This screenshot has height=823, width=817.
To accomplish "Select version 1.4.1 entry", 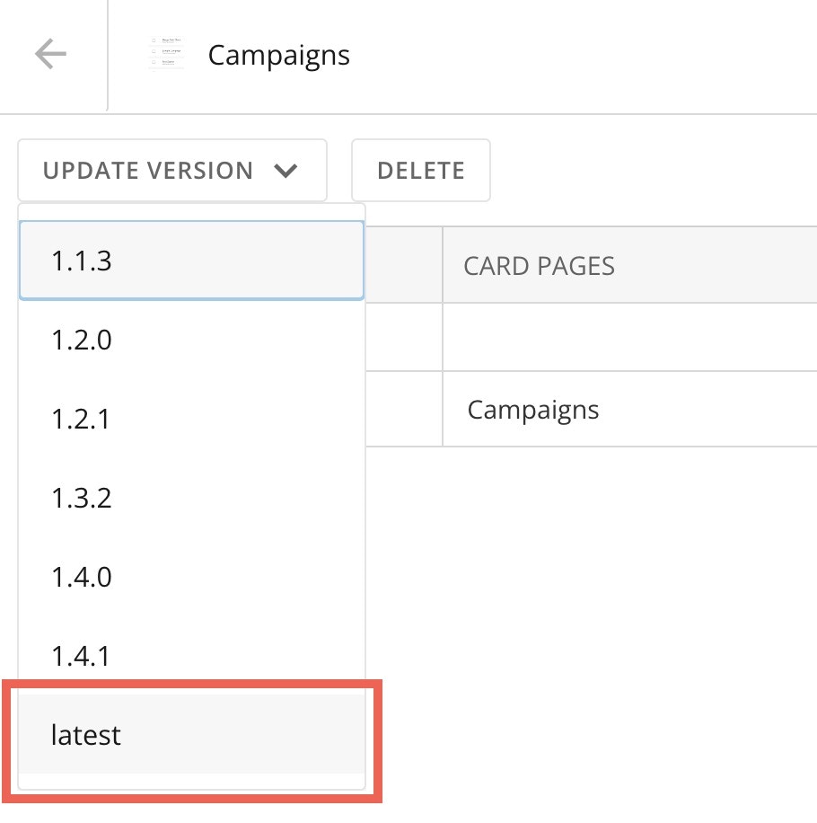I will [191, 656].
